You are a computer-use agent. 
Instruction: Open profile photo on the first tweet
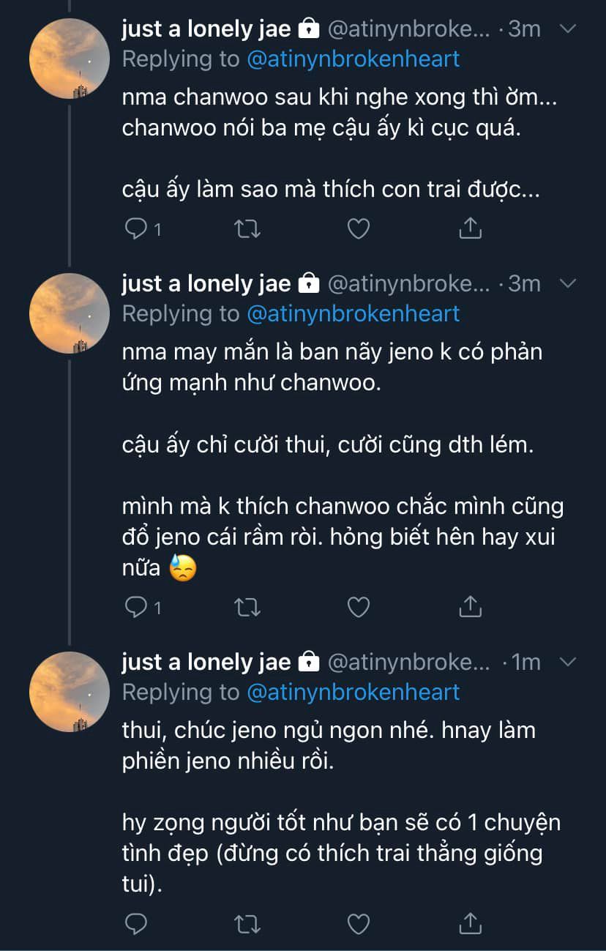[70, 59]
